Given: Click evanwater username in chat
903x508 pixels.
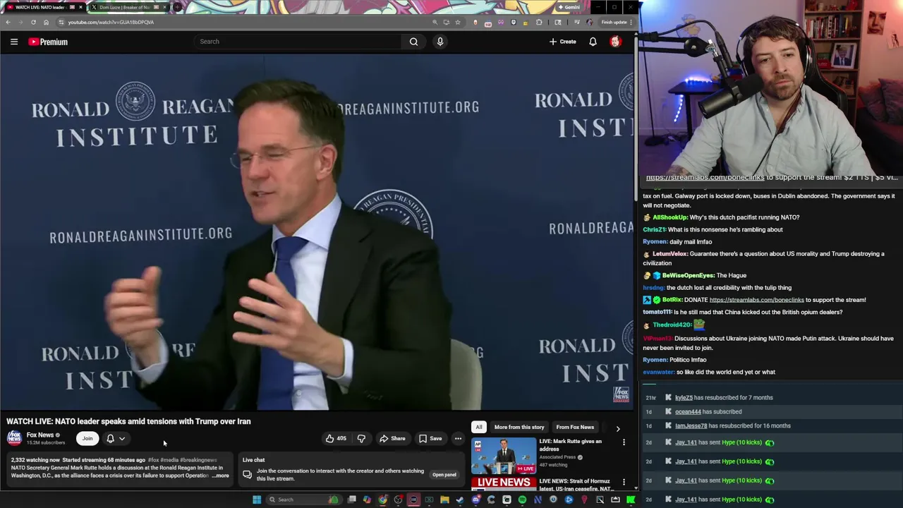Looking at the screenshot, I should (659, 373).
